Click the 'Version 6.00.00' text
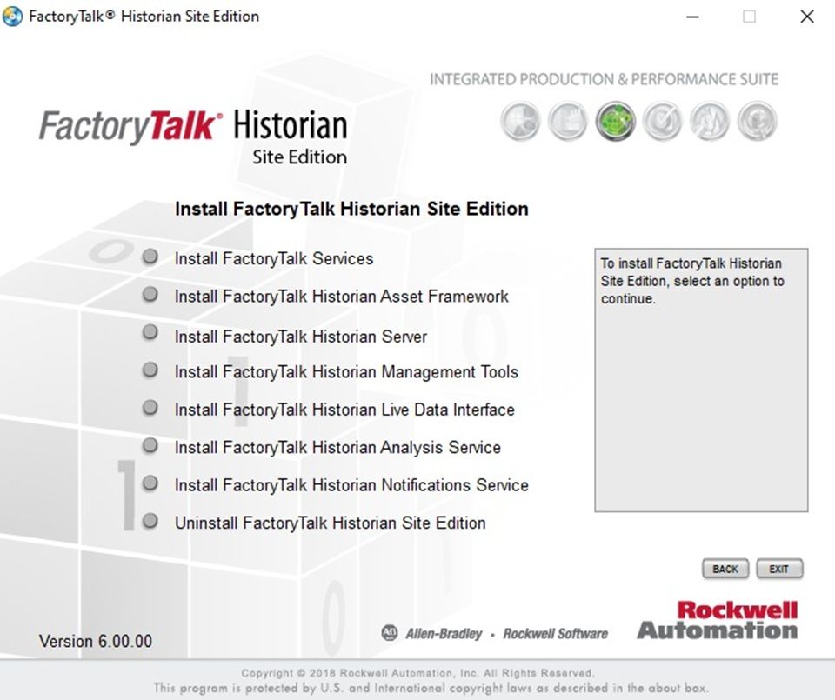Viewport: 835px width, 700px height. (96, 641)
